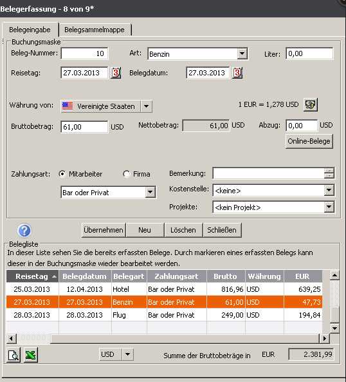Click the Übernehmen button

pos(104,230)
